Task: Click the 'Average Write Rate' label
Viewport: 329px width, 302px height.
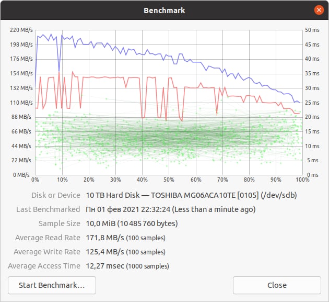Action: [x=47, y=252]
